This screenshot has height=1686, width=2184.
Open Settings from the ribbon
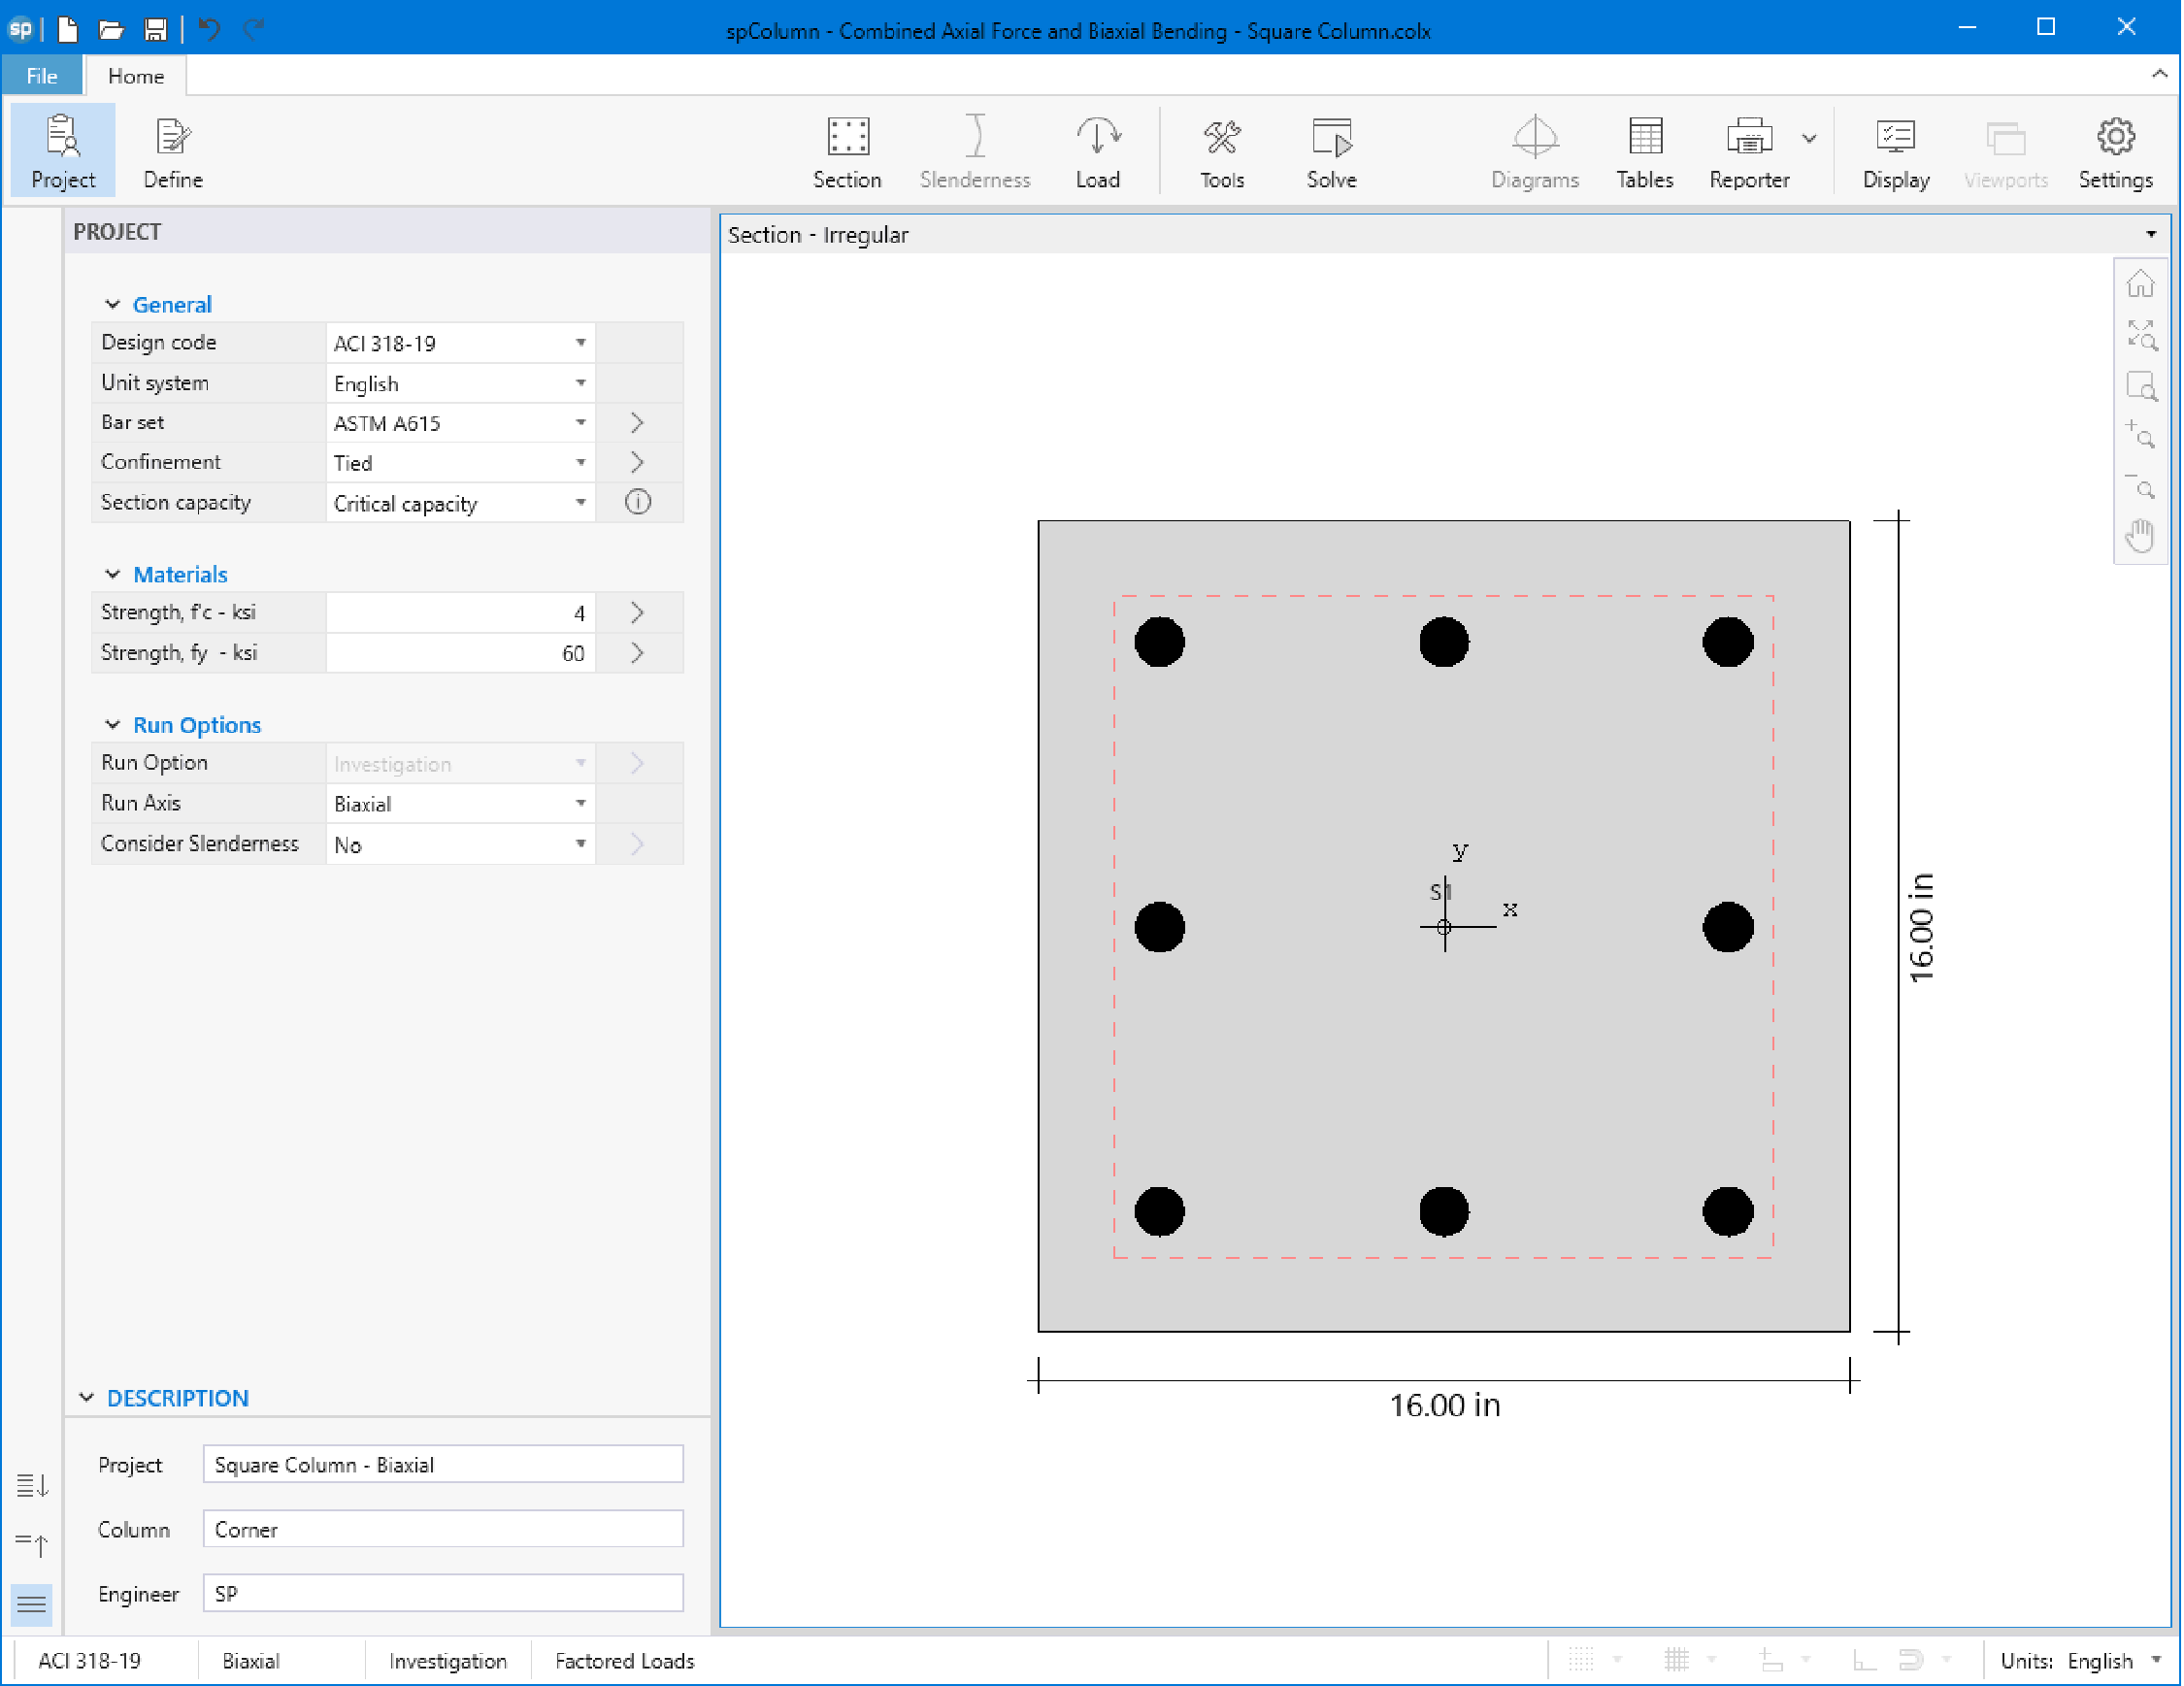[2115, 151]
